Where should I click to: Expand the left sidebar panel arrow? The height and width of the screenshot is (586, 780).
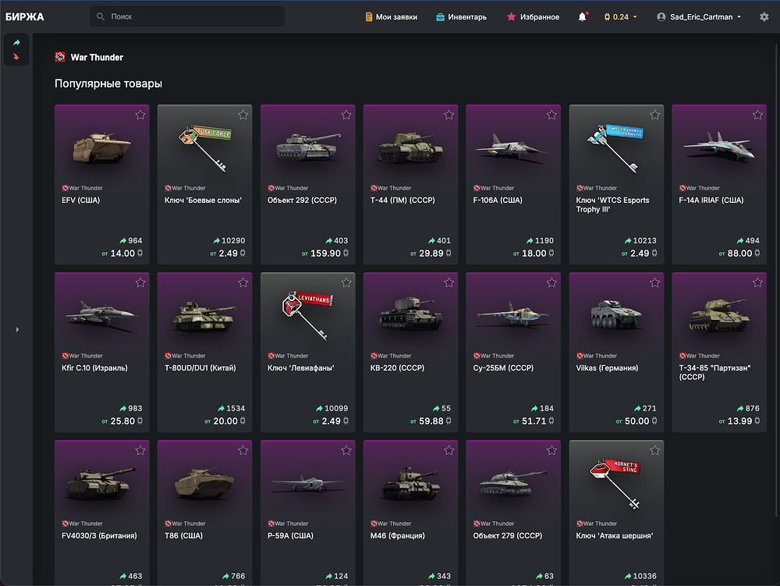[16, 330]
